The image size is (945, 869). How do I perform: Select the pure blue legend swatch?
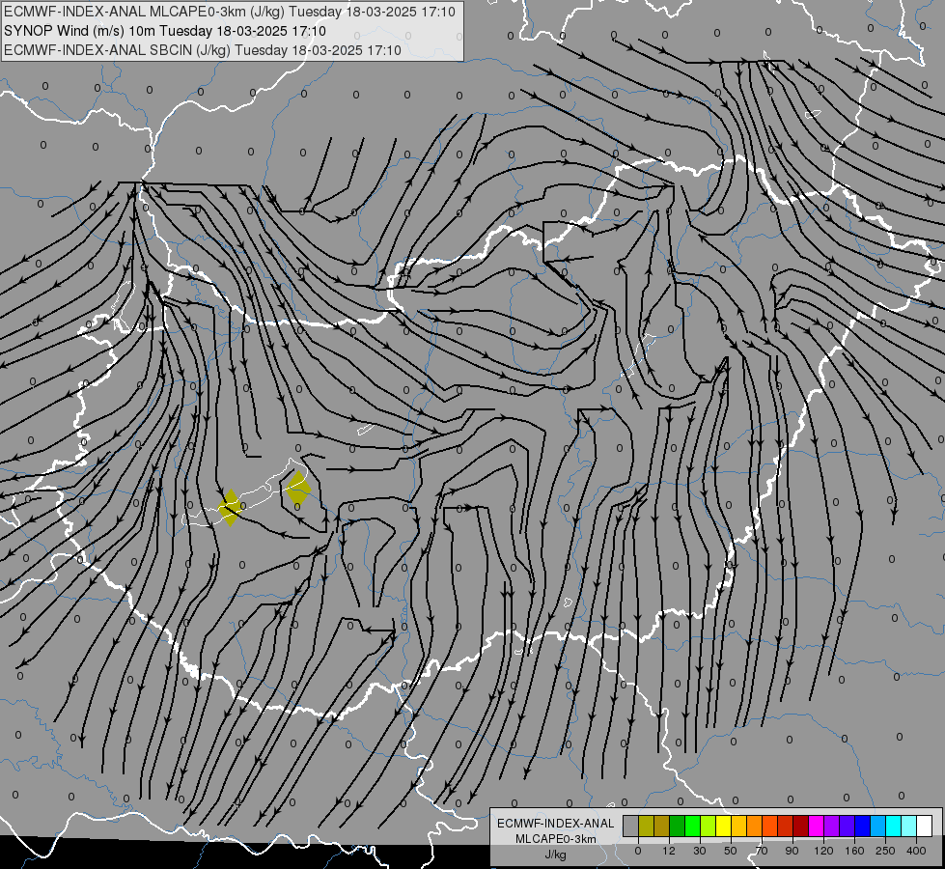[x=862, y=826]
